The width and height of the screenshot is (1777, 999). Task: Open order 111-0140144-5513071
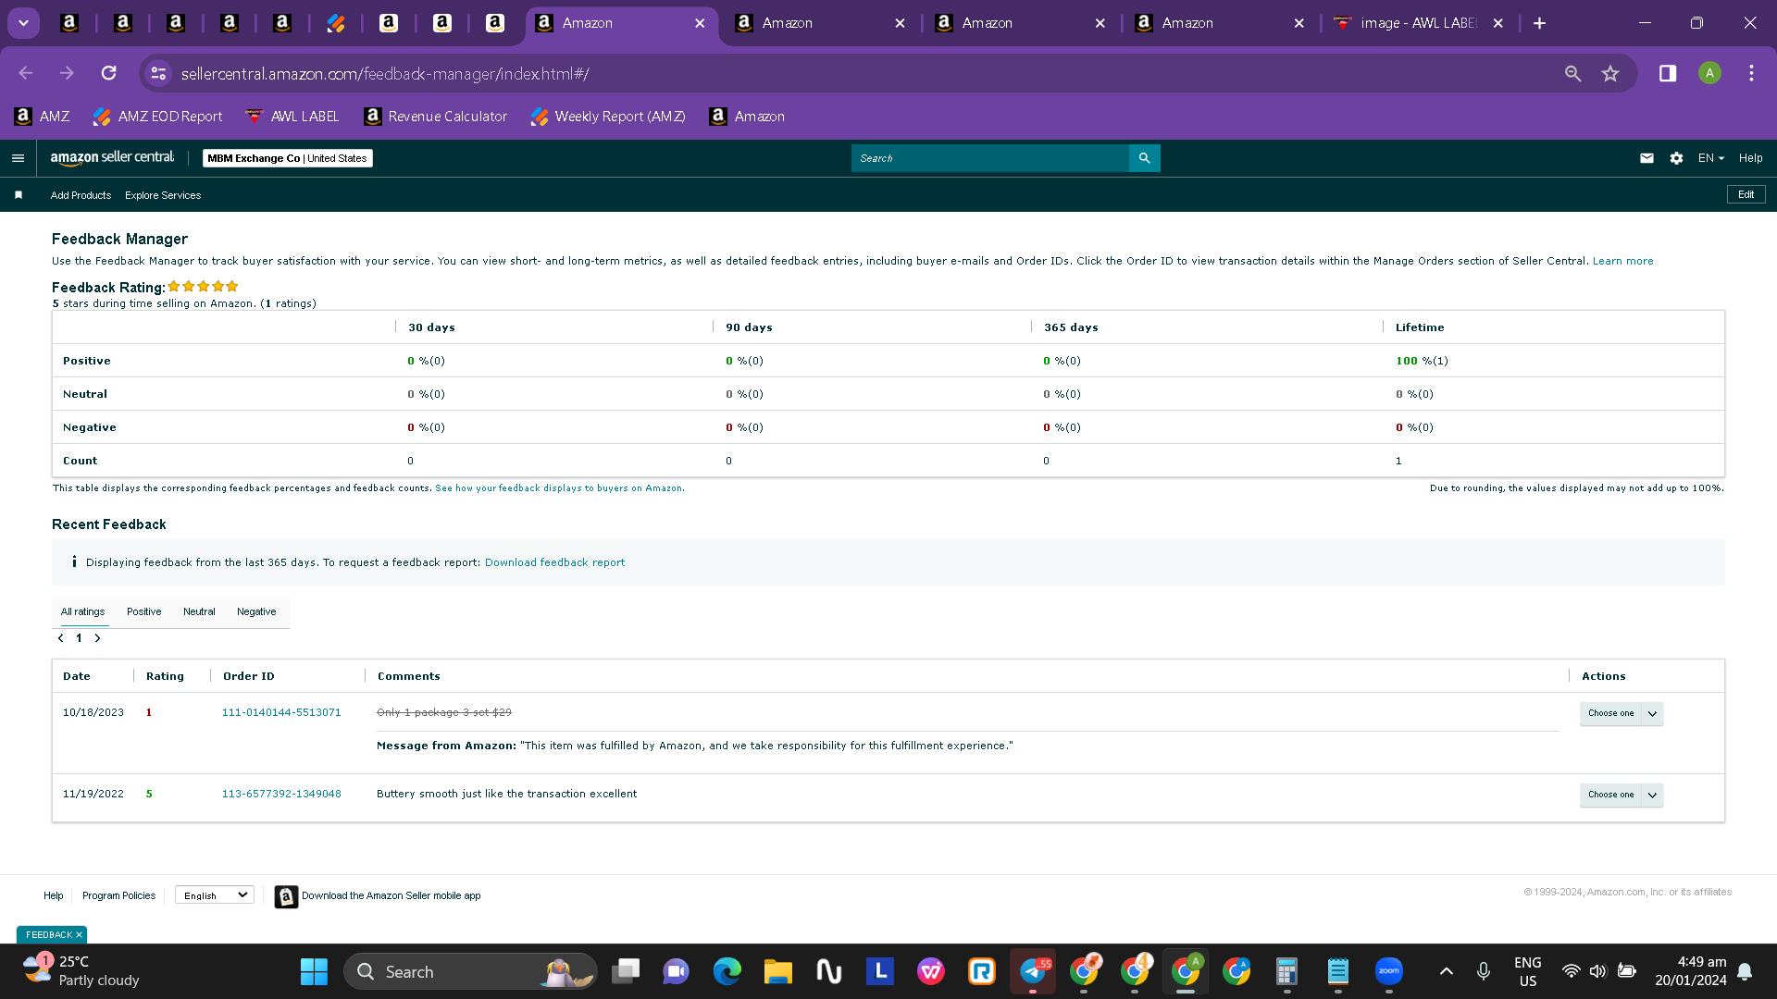click(281, 712)
